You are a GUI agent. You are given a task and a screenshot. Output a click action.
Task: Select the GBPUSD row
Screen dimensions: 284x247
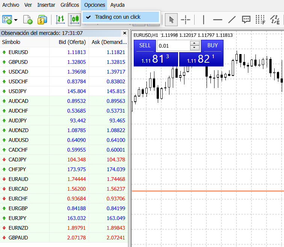64,62
